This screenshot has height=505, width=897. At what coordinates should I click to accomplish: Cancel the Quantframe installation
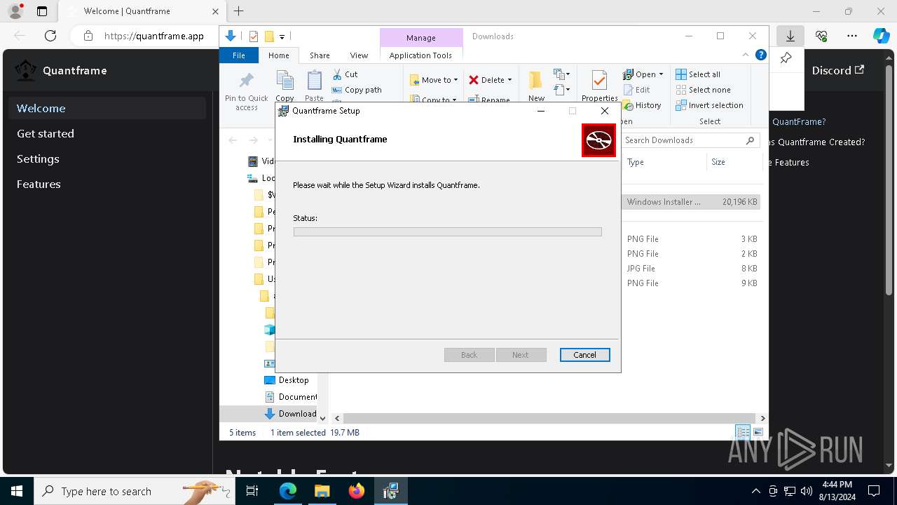click(584, 355)
